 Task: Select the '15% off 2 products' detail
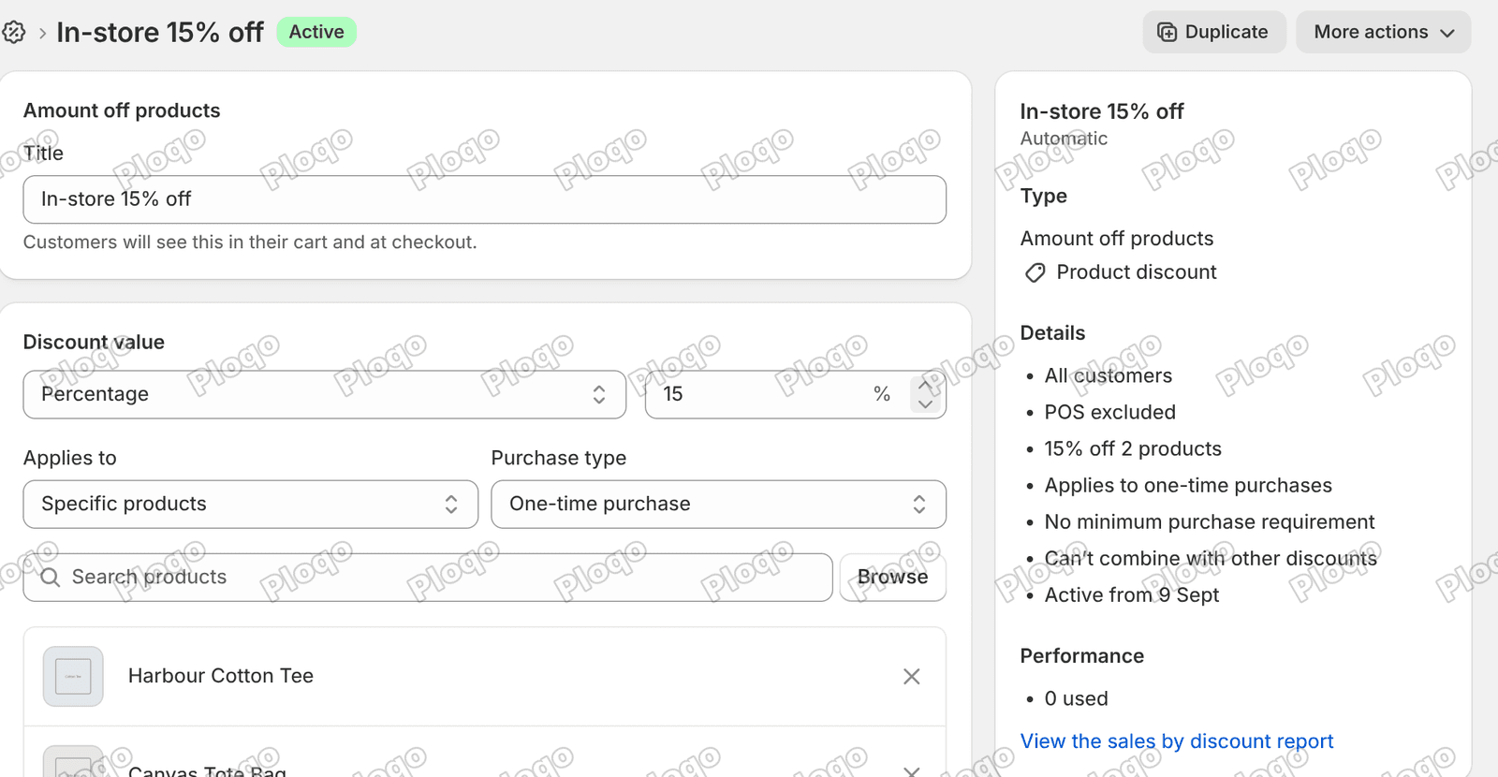(x=1133, y=448)
